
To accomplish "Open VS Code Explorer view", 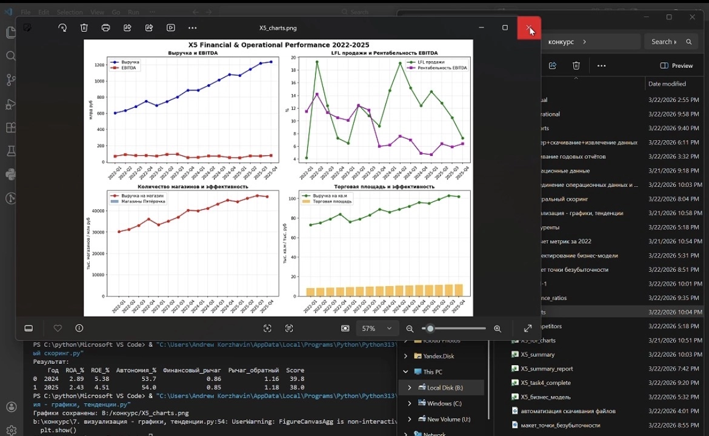I will [x=11, y=32].
